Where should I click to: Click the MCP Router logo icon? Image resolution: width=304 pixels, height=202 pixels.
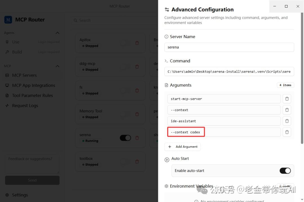pyautogui.click(x=8, y=20)
